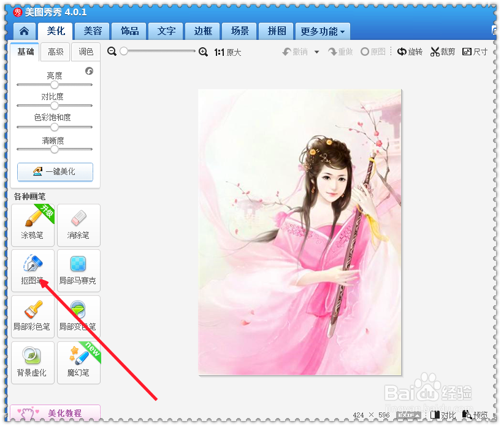Click the pink-robed woman image on canvas
The image size is (501, 426).
pos(300,232)
